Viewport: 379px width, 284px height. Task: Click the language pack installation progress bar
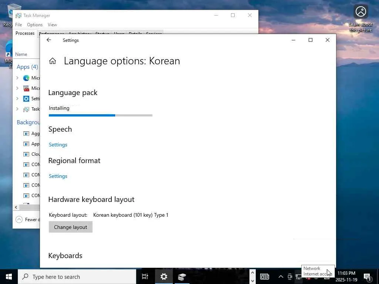101,115
